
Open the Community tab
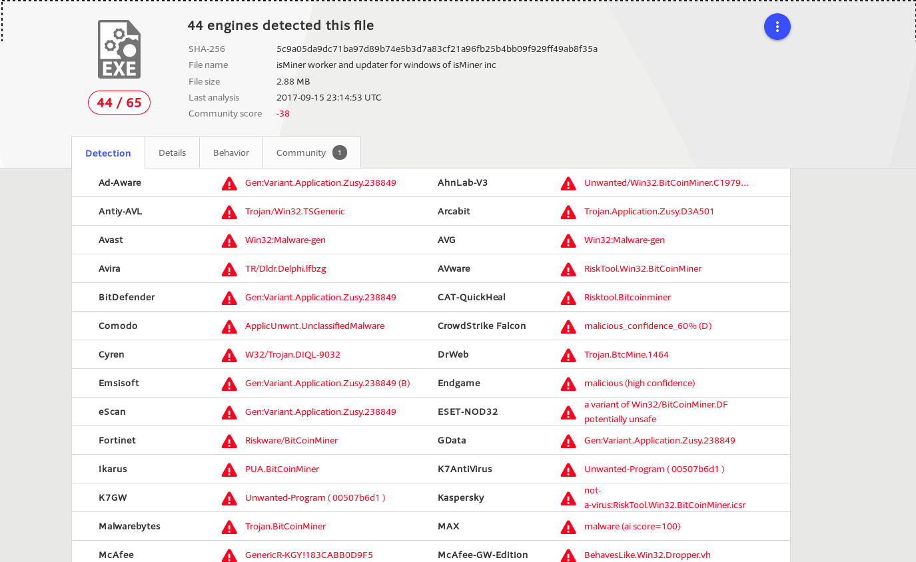312,152
